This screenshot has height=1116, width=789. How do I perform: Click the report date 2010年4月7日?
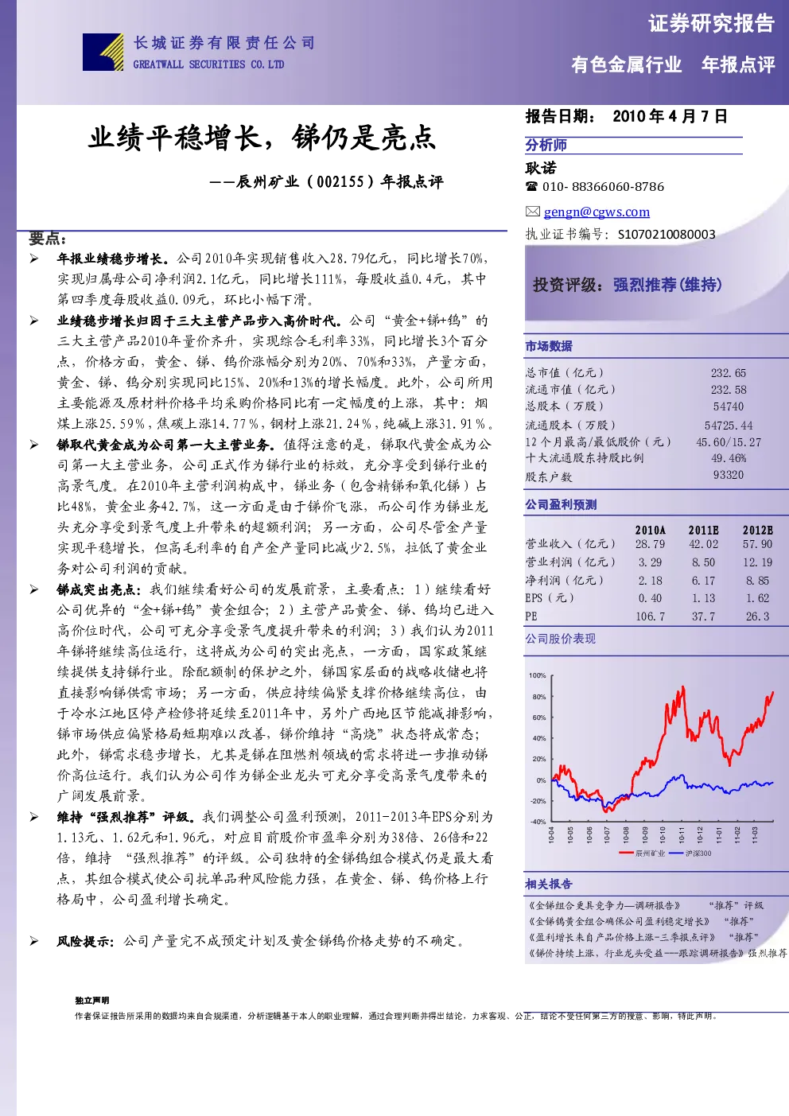point(670,117)
